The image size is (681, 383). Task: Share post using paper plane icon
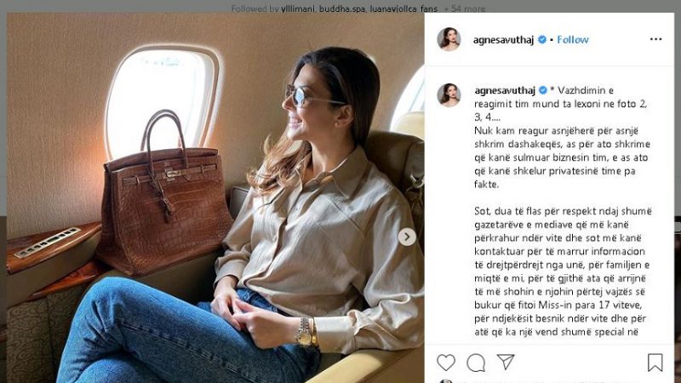506,362
